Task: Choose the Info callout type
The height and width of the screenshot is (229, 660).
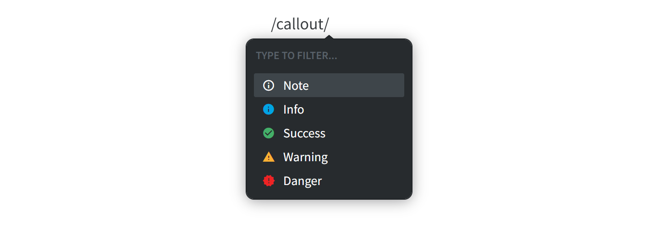Action: [329, 109]
